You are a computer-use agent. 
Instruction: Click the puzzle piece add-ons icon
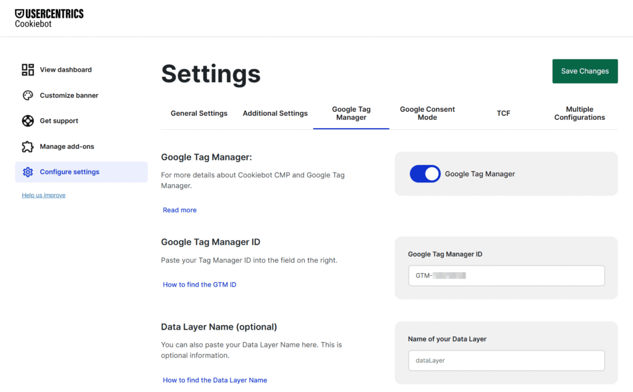click(x=28, y=147)
